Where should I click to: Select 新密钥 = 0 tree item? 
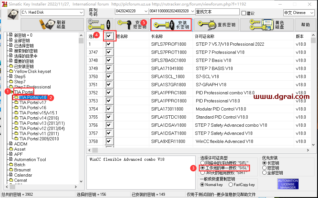click(23, 35)
